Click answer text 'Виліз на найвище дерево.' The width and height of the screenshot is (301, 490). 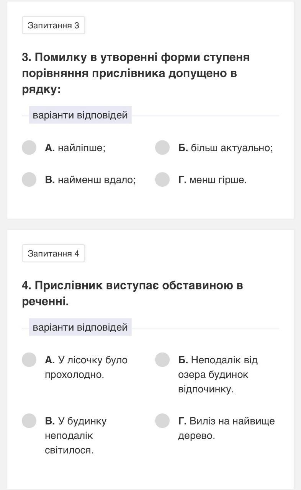pos(226,428)
